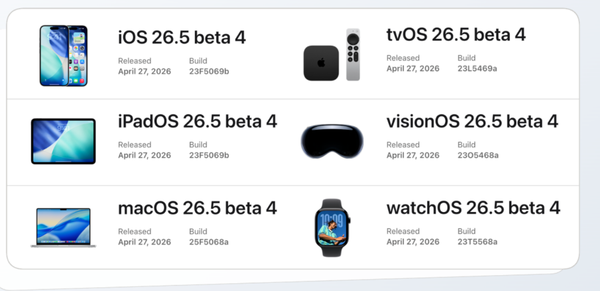This screenshot has height=291, width=600.
Task: Click the Apple TV box icon
Action: tap(321, 63)
